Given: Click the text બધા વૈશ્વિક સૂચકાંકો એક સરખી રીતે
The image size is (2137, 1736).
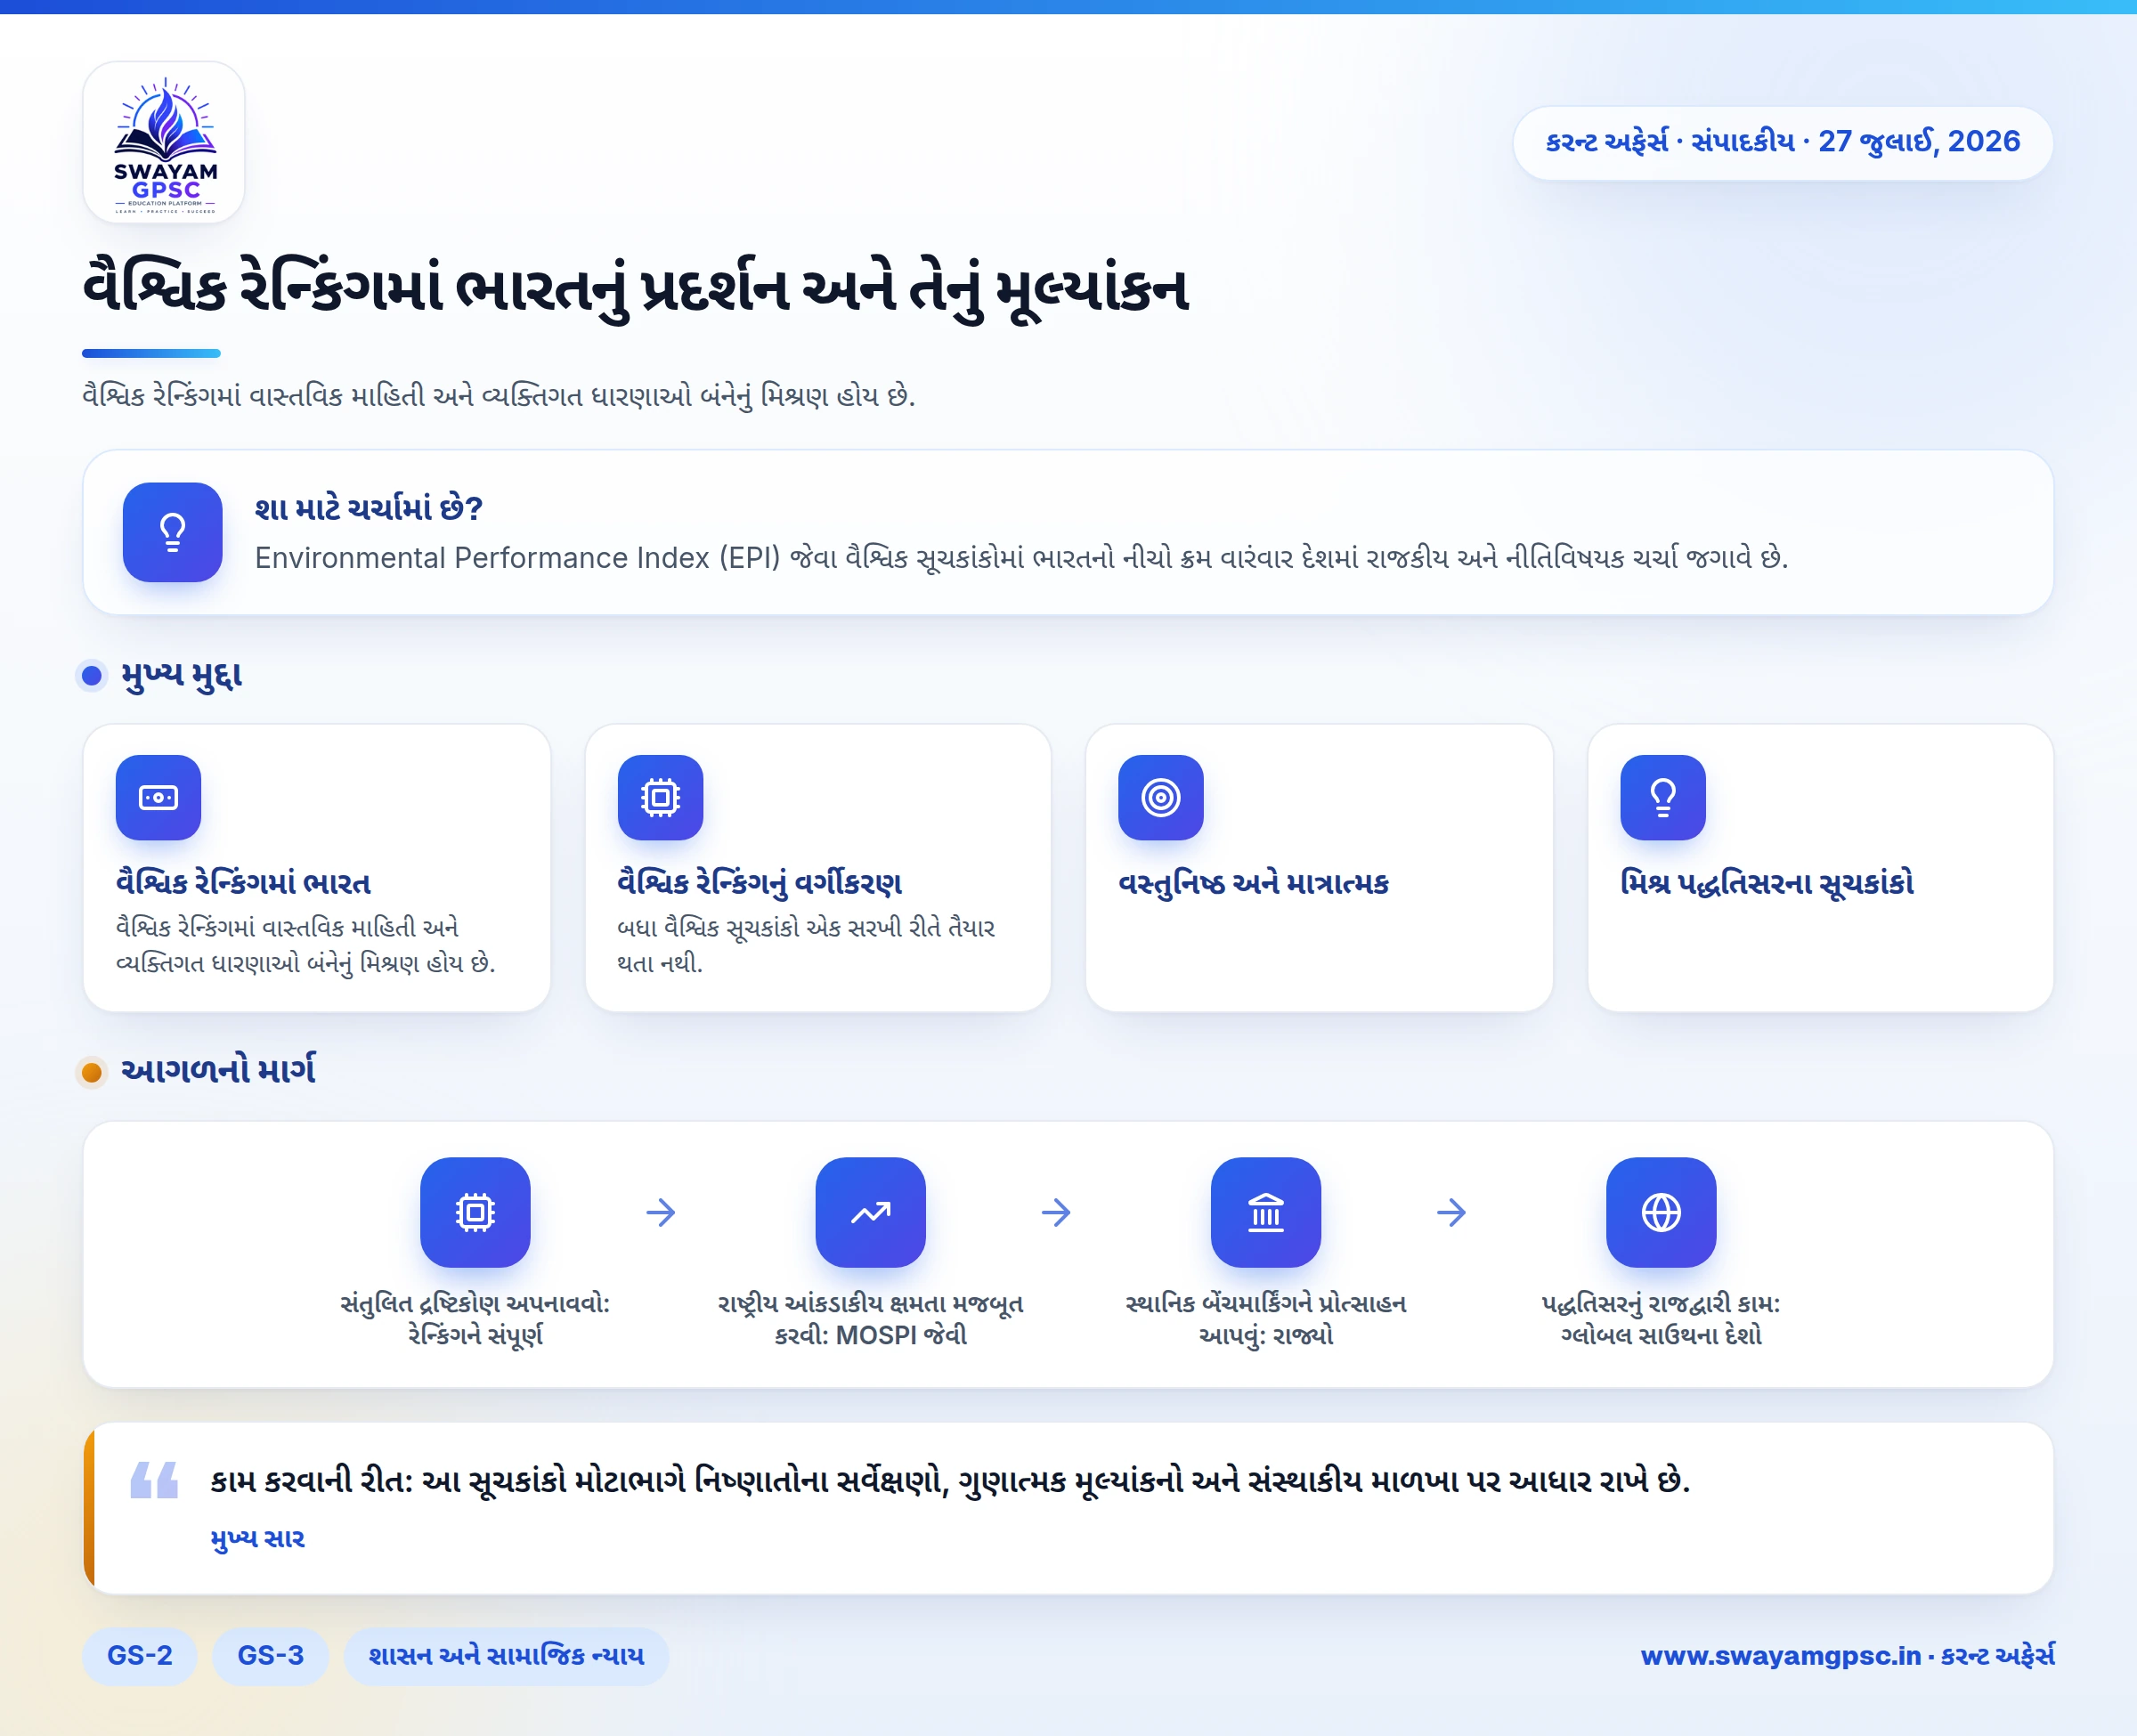Looking at the screenshot, I should point(806,945).
